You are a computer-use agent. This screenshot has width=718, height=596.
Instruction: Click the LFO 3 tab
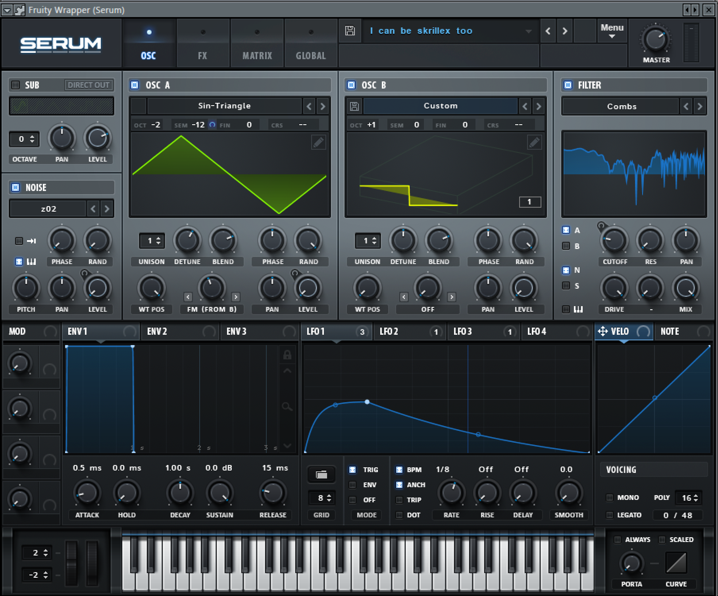484,332
